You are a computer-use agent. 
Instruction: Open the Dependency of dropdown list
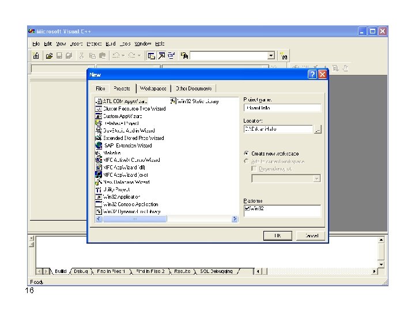click(316, 179)
